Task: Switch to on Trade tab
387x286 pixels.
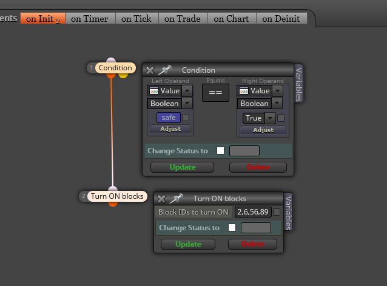Action: (183, 19)
